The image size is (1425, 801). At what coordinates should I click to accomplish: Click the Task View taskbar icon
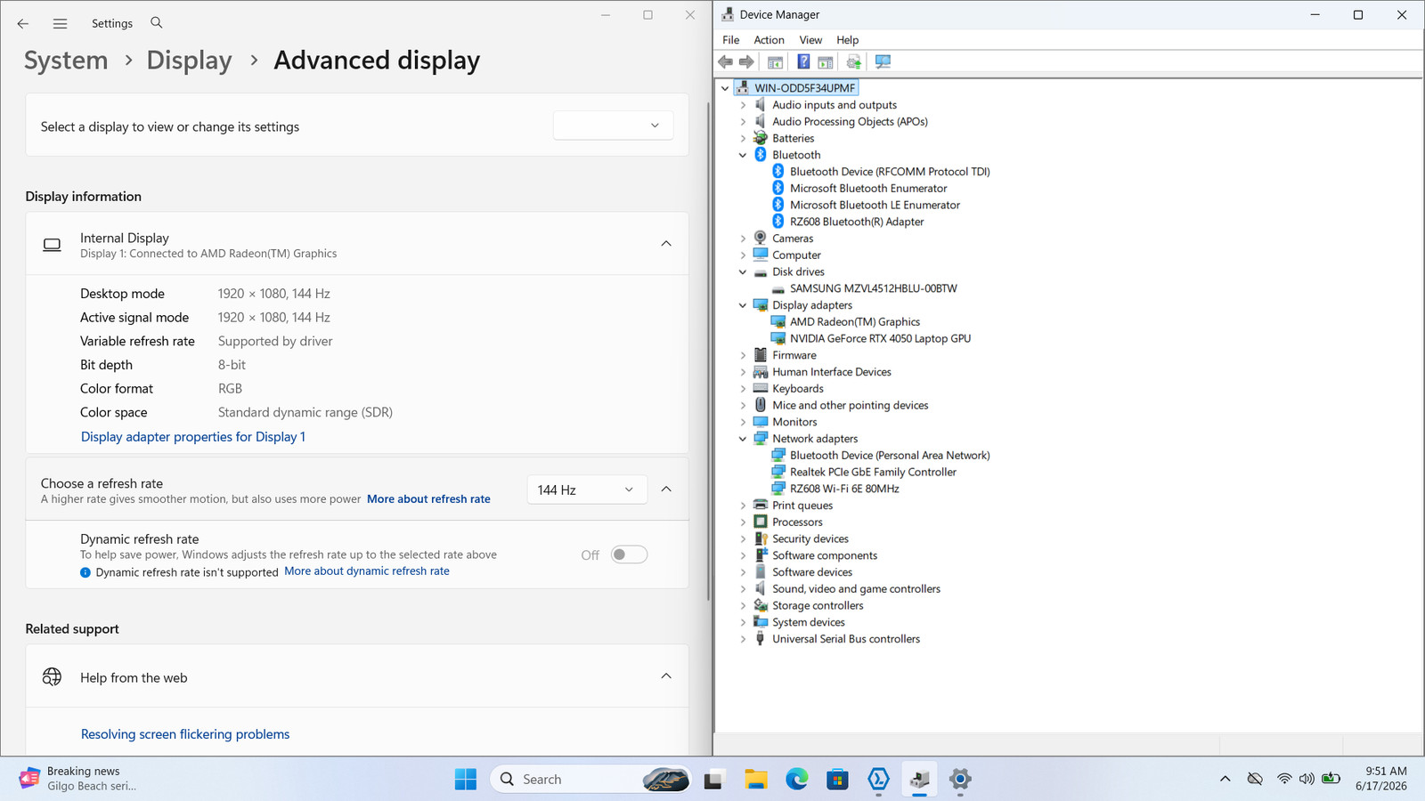tap(714, 780)
